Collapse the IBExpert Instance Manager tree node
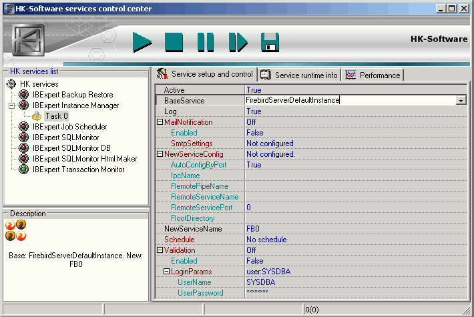Image resolution: width=474 pixels, height=317 pixels. [12, 105]
